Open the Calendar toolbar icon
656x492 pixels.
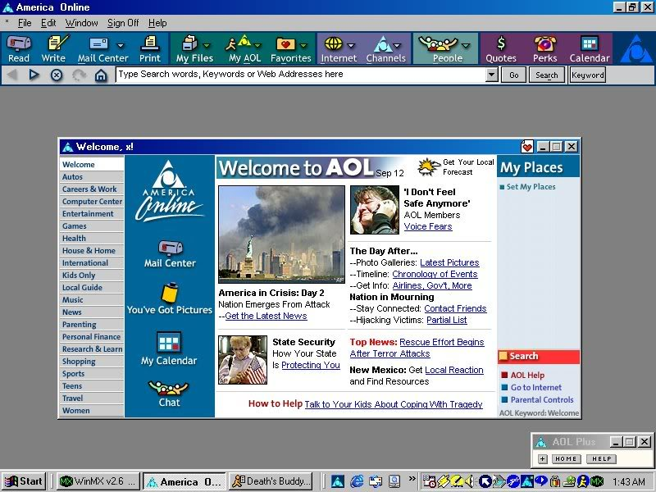[x=590, y=49]
